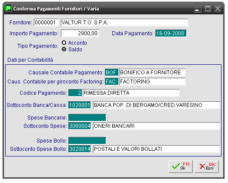This screenshot has width=228, height=183.
Task: Confirm with the Ok green checkmark button
Action: point(181,166)
